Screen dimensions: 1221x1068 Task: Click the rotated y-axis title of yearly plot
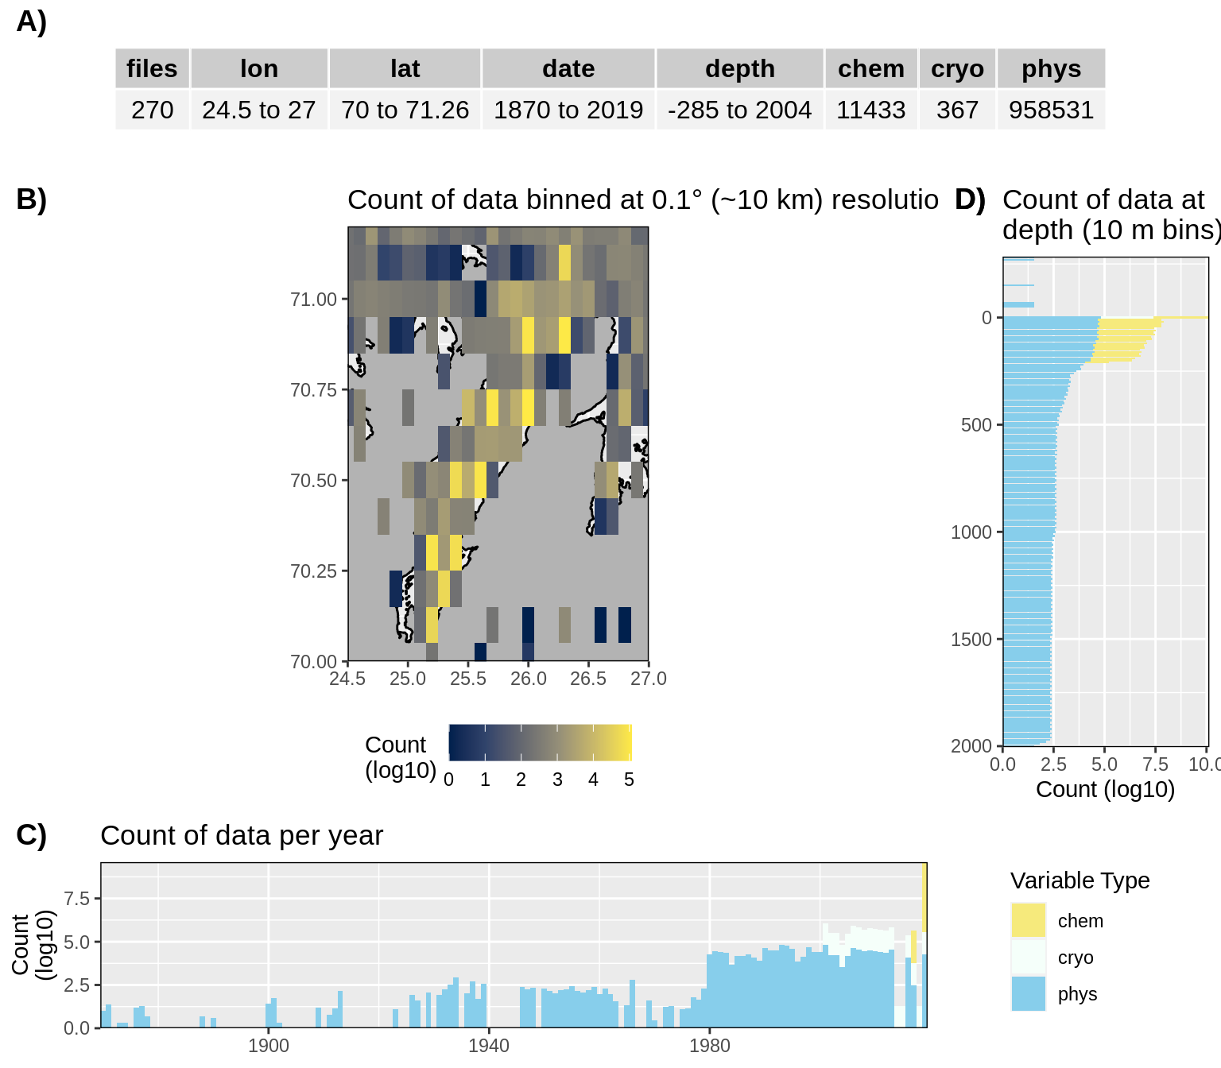33,945
